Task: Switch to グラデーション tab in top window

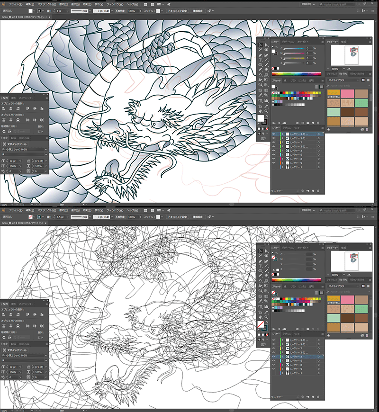Action: click(288, 42)
